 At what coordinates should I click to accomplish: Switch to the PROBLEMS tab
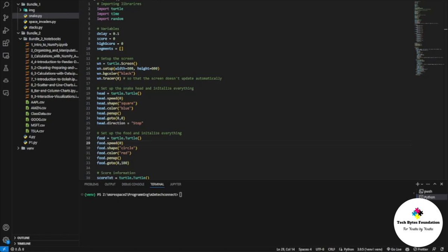click(x=91, y=184)
